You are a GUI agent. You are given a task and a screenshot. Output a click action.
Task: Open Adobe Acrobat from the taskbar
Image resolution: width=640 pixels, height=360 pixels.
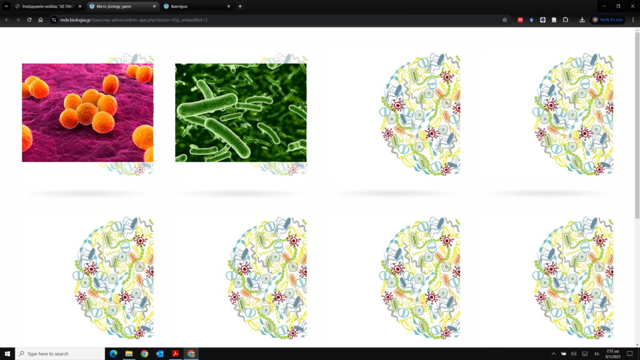pos(176,354)
